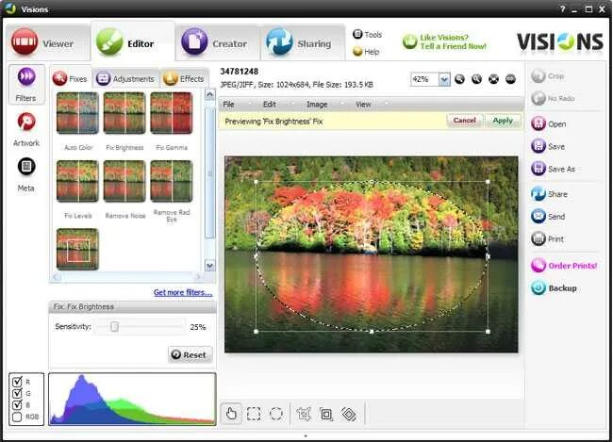613x442 pixels.
Task: Select the rectangular selection tool
Action: (x=254, y=414)
